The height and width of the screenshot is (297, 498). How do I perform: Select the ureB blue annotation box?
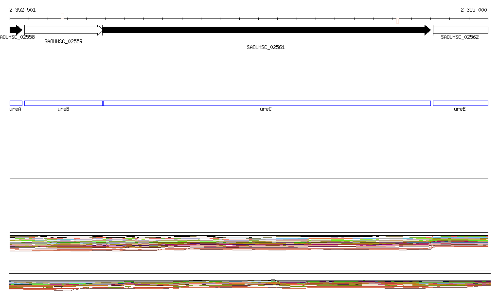pos(64,103)
